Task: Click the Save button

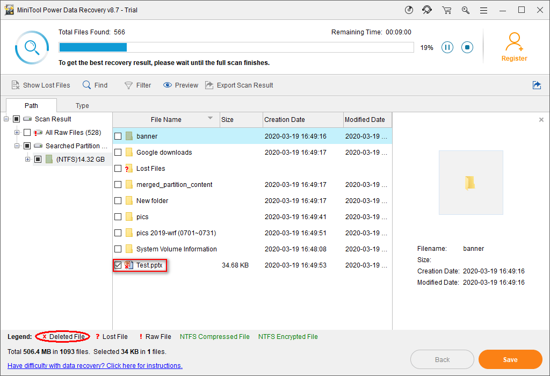Action: [510, 359]
